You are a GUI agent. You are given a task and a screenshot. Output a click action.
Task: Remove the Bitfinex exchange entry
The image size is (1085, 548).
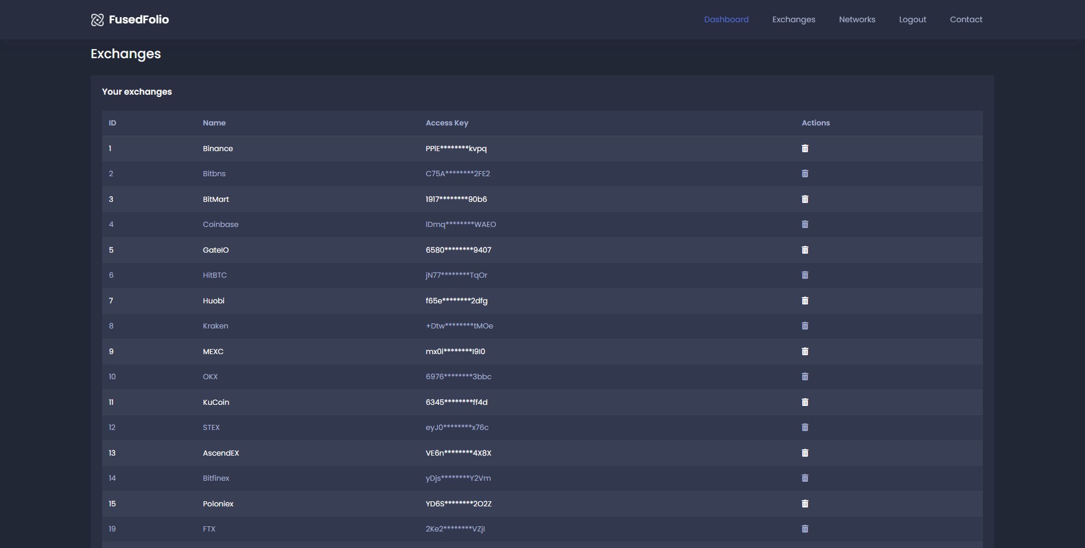(805, 478)
